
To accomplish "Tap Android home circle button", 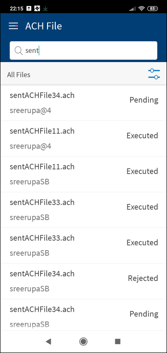I will [x=83, y=341].
